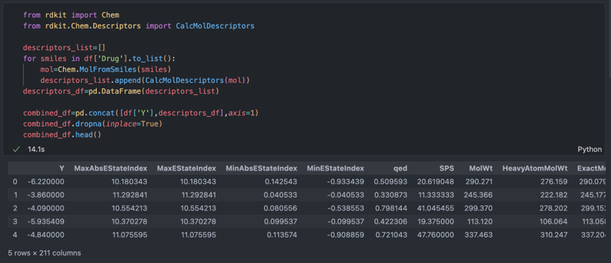Click the qed value 0.422306
This screenshot has height=263, width=611.
coord(391,221)
